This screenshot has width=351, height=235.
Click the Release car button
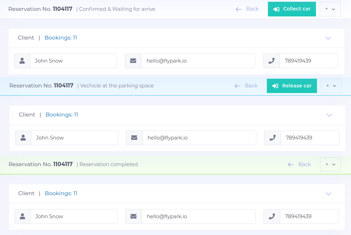(x=292, y=86)
